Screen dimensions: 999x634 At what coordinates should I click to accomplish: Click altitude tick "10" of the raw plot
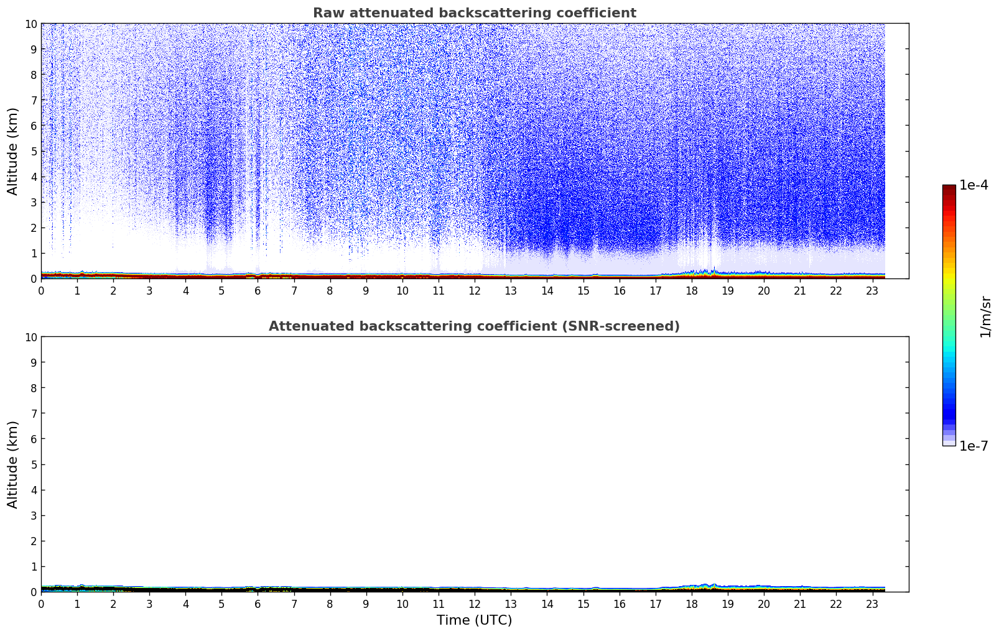click(x=30, y=24)
